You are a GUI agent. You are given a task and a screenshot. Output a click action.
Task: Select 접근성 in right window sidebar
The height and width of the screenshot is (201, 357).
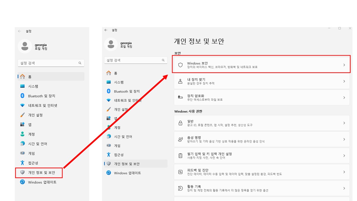136,155
